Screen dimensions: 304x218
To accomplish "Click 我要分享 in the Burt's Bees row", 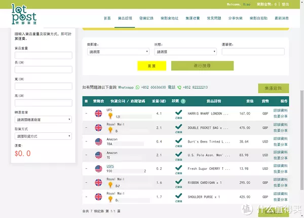I will point(281,144).
